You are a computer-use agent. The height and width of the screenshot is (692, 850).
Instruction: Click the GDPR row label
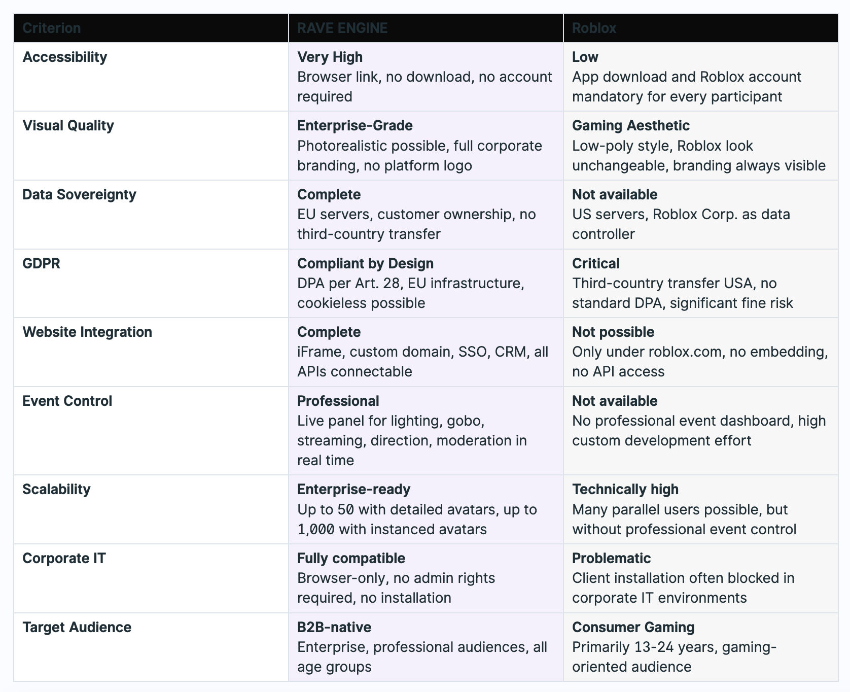41,263
